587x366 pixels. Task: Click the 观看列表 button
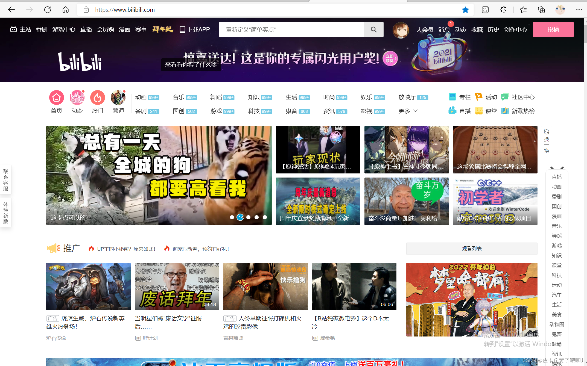[x=472, y=249]
